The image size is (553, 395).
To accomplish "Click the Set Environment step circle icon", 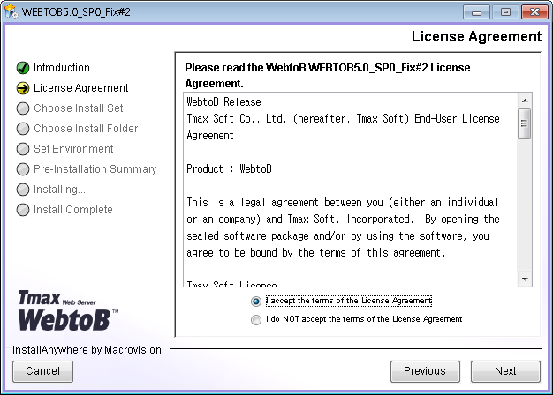I will click(23, 149).
